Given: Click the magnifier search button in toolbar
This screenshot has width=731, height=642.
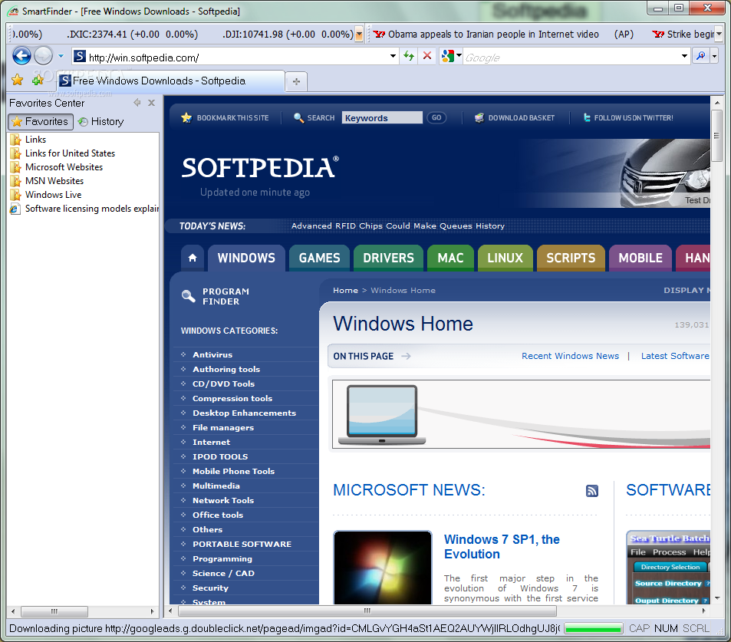Looking at the screenshot, I should click(700, 57).
